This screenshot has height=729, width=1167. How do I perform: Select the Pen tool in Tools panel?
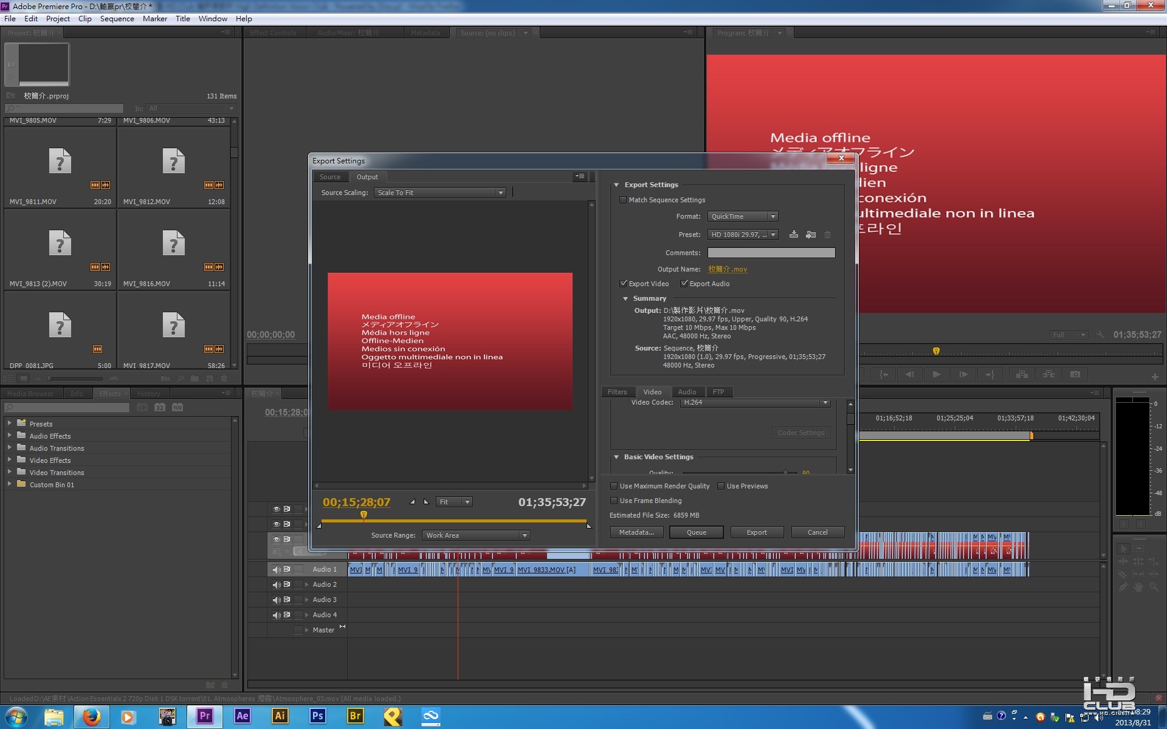[x=1123, y=587]
